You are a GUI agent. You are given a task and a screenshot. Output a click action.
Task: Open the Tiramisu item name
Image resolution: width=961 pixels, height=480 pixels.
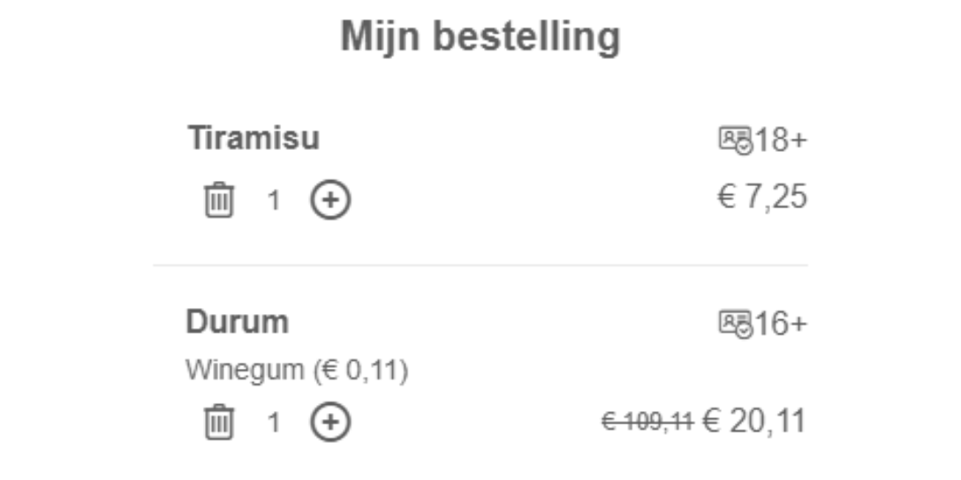click(253, 139)
